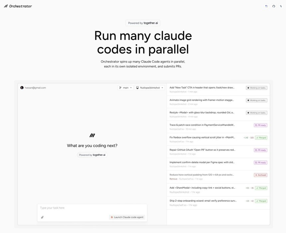286x233 pixels.
Task: Click the top "Powered by together.ai" badge
Action: 143,23
